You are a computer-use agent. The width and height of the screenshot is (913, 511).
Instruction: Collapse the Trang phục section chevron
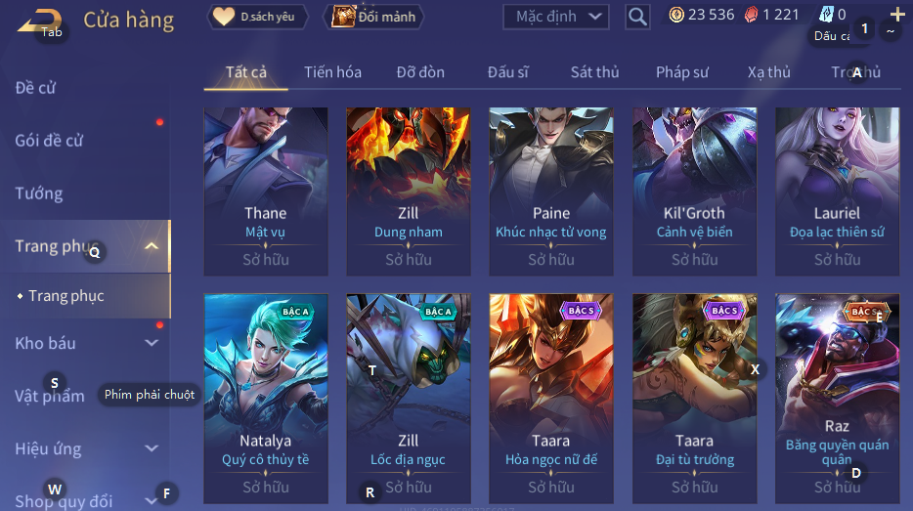tap(152, 246)
